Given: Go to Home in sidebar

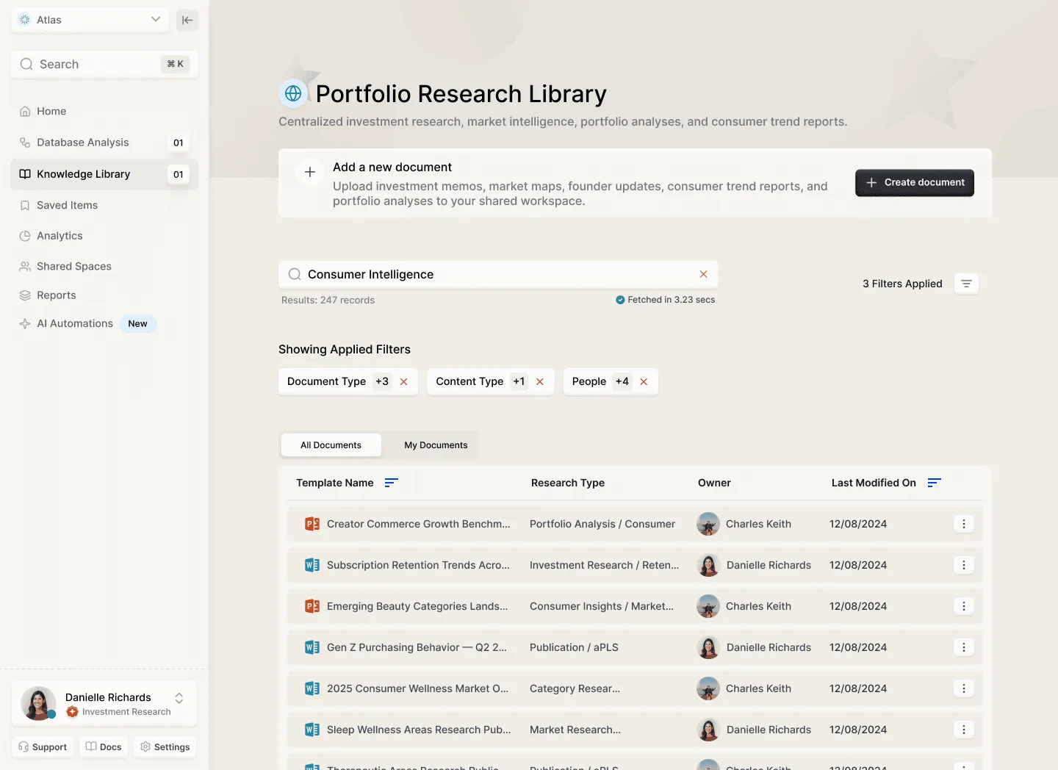Looking at the screenshot, I should coord(51,111).
